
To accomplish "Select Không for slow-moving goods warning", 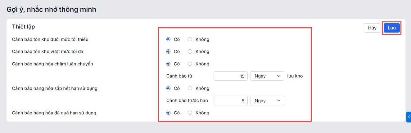I will 190,64.
